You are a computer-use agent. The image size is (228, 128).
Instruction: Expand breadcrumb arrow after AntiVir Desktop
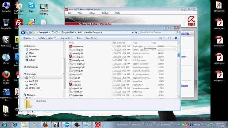[102, 32]
